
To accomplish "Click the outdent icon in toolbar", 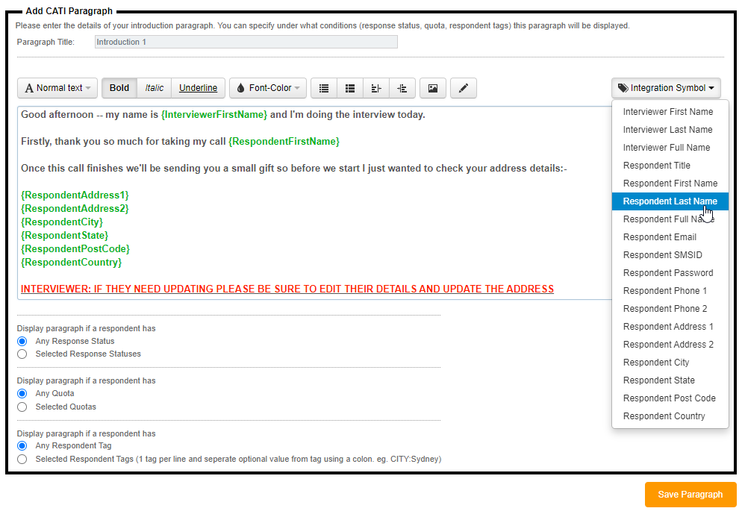I will point(376,88).
